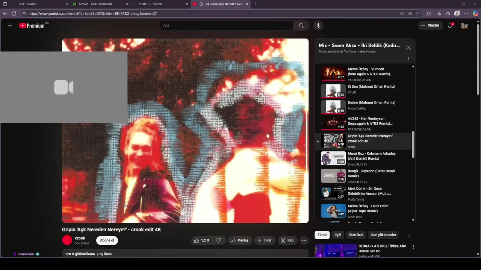The width and height of the screenshot is (481, 270).
Task: Open the browser profile avatar
Action: click(457, 13)
